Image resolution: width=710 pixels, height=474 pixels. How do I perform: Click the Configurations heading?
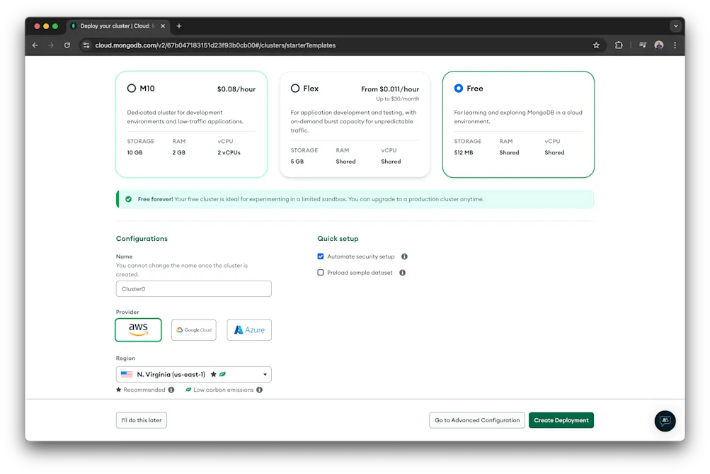tap(142, 238)
